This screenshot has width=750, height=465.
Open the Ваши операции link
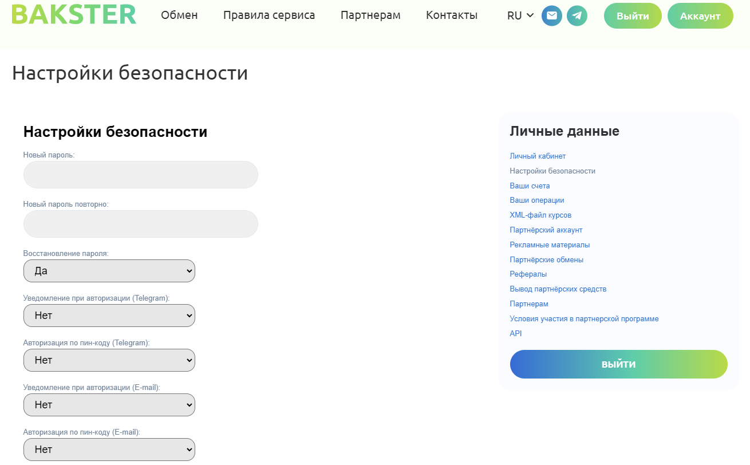(537, 200)
